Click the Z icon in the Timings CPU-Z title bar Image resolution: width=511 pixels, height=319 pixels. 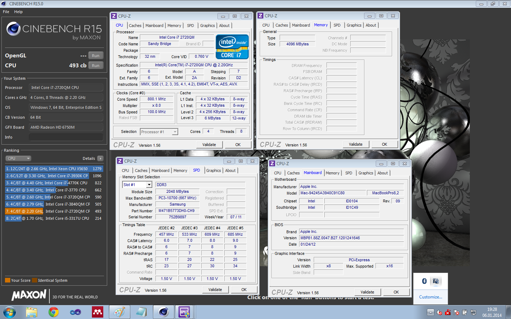(260, 16)
